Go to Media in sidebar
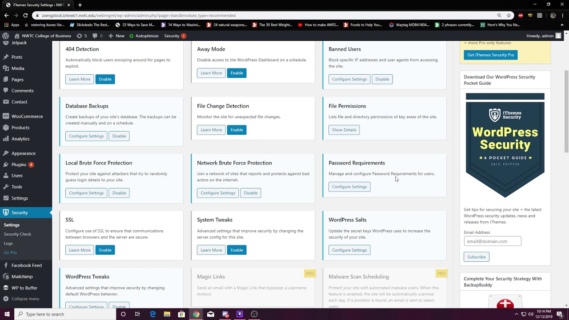Image resolution: width=569 pixels, height=320 pixels. coord(18,68)
